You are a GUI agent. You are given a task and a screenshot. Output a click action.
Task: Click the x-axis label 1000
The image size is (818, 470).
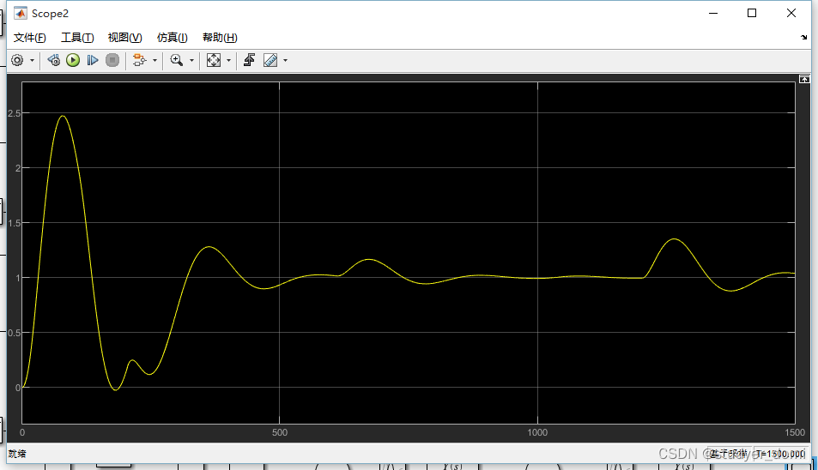coord(537,432)
